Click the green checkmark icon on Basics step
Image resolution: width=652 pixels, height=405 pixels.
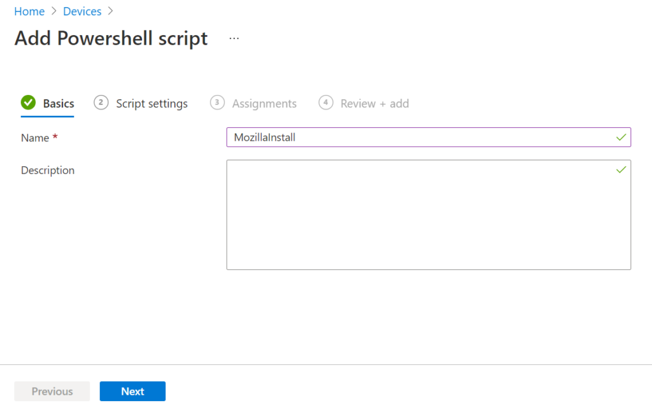[x=28, y=102]
